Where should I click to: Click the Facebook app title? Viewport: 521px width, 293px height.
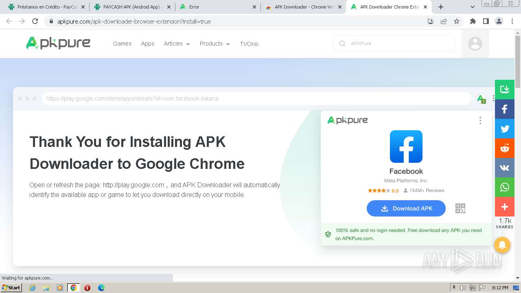pyautogui.click(x=406, y=171)
